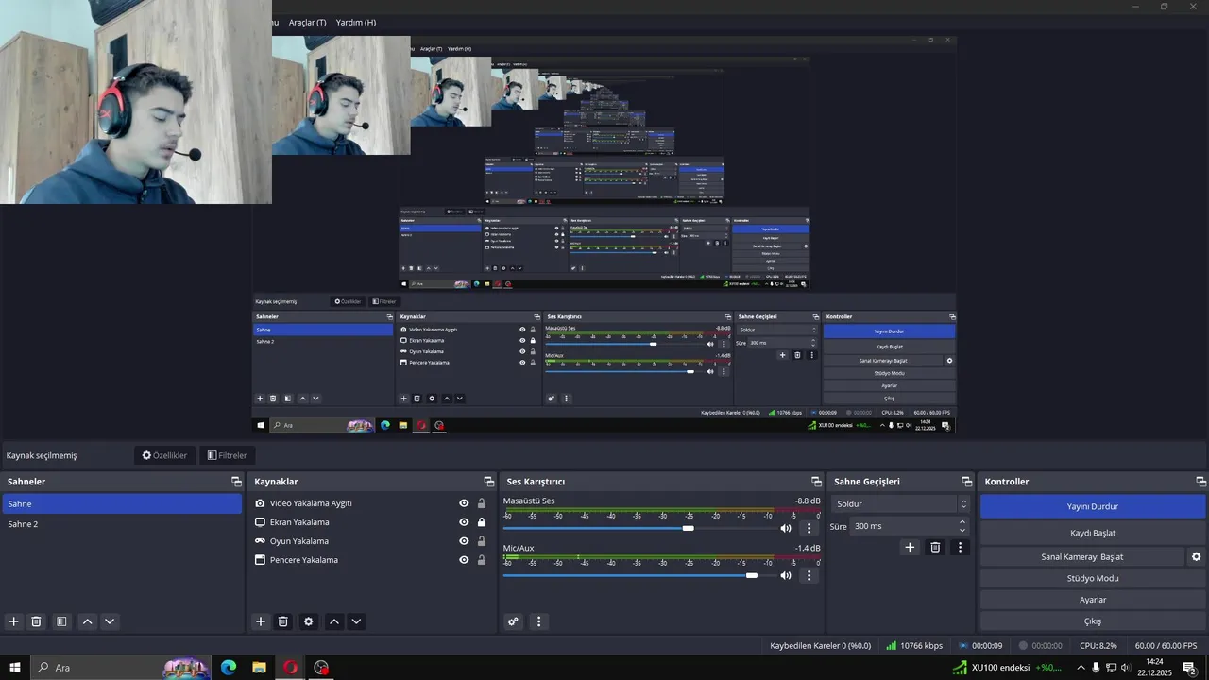Click the Çıkış exit button
The width and height of the screenshot is (1209, 680).
click(1093, 621)
